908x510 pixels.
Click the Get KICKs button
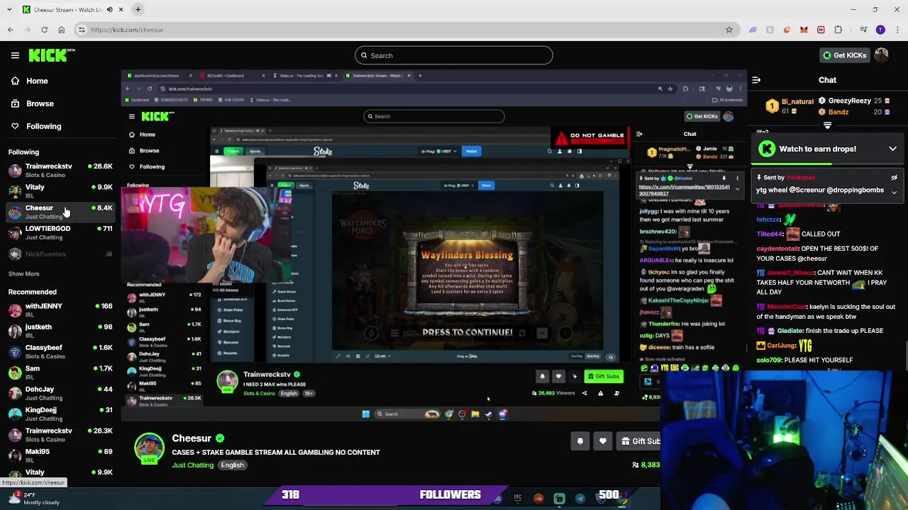[x=843, y=55]
